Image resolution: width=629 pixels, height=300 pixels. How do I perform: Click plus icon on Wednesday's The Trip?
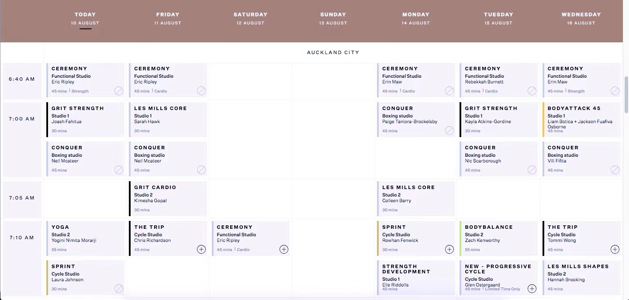615,249
